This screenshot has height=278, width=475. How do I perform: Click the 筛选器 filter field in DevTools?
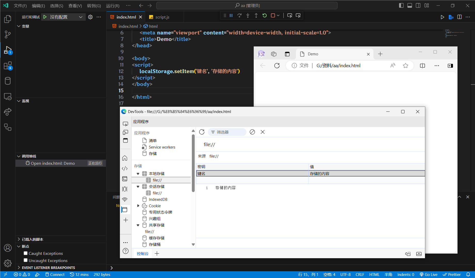[x=227, y=132]
